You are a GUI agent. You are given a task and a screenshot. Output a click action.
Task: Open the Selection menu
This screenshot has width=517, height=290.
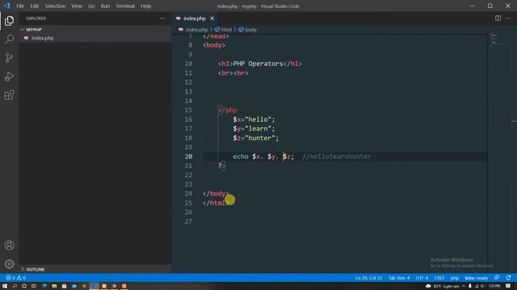55,6
